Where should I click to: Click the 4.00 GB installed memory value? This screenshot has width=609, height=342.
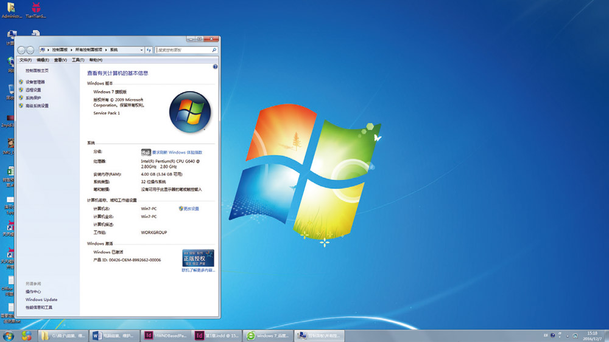point(161,174)
